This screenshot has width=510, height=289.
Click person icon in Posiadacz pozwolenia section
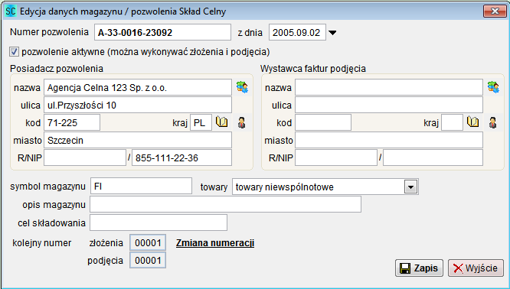[242, 123]
